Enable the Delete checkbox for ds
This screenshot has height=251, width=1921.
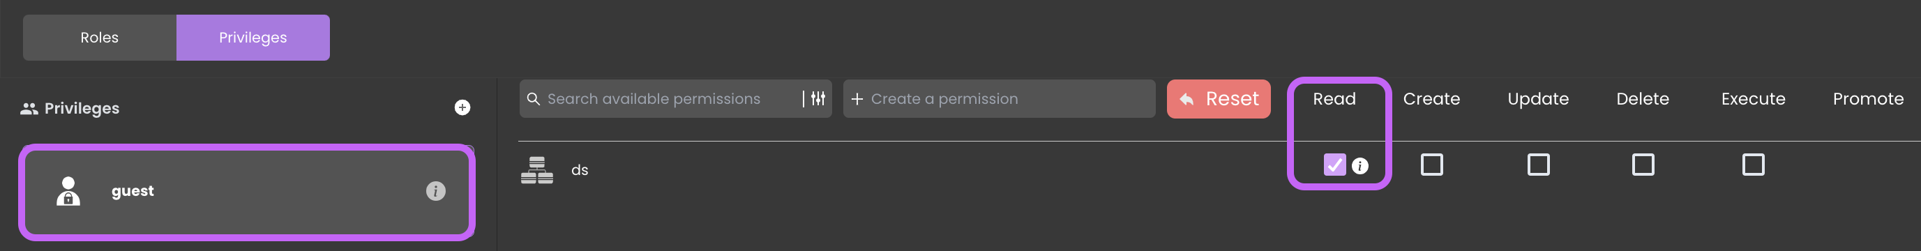[x=1643, y=165]
